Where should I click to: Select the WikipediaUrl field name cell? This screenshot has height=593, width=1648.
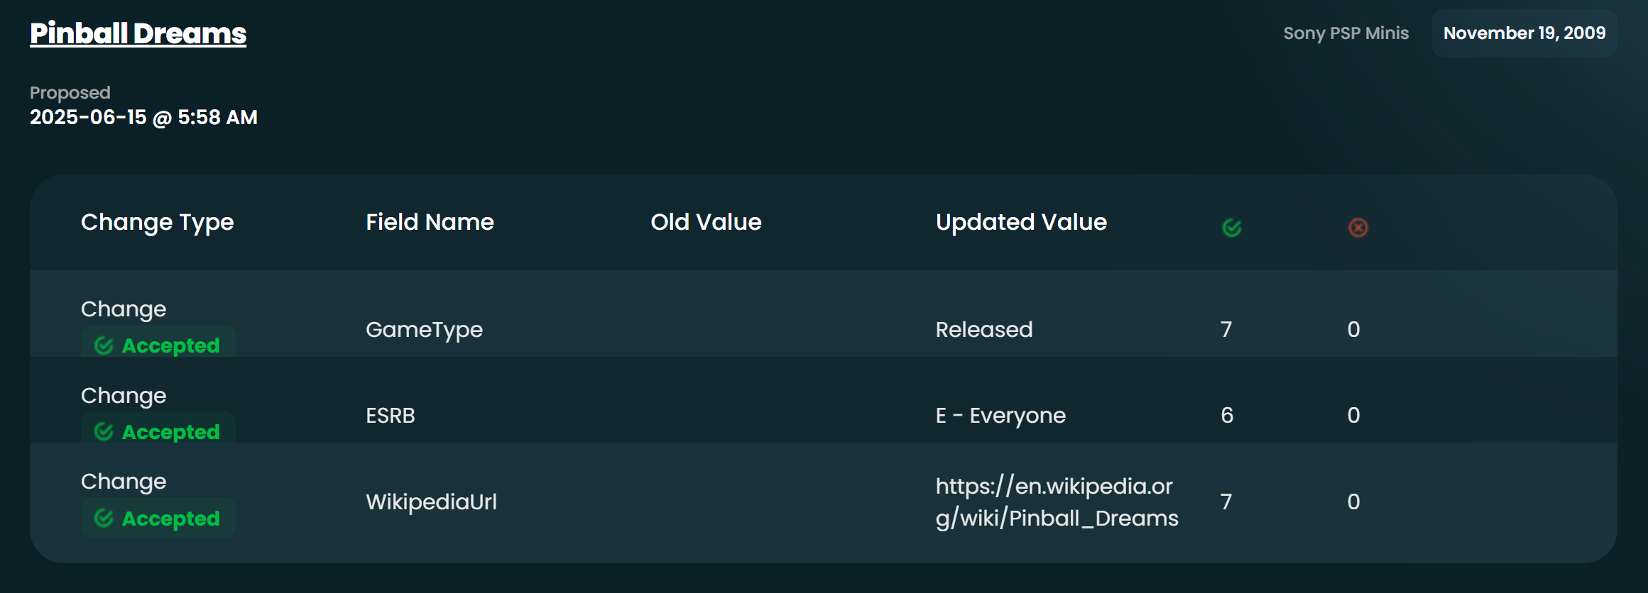coord(431,502)
